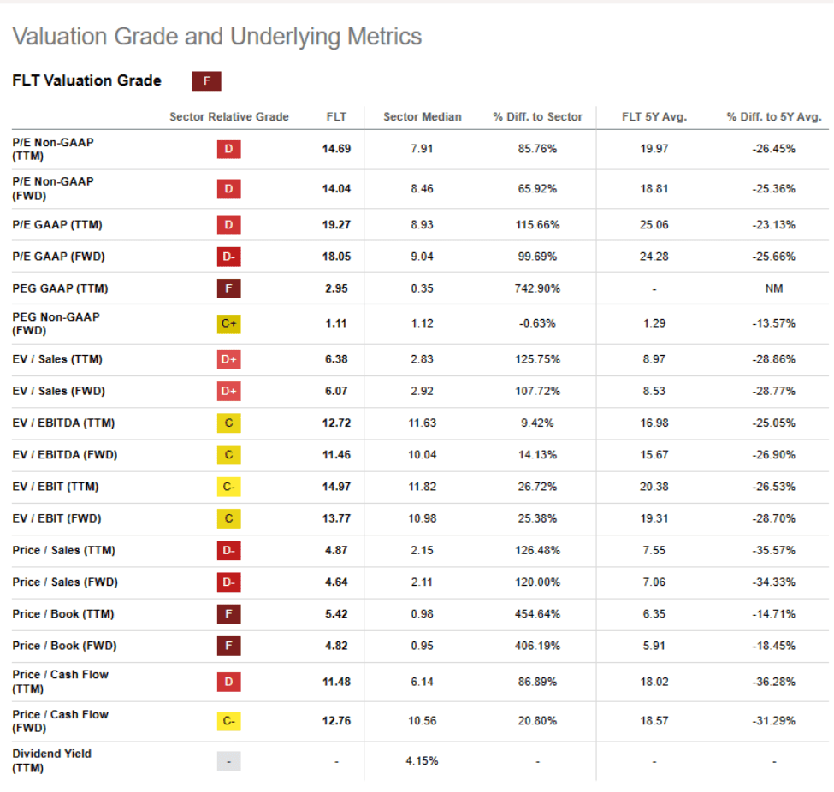Image resolution: width=834 pixels, height=792 pixels.
Task: Click the "2.95" FLT value
Action: click(x=336, y=288)
